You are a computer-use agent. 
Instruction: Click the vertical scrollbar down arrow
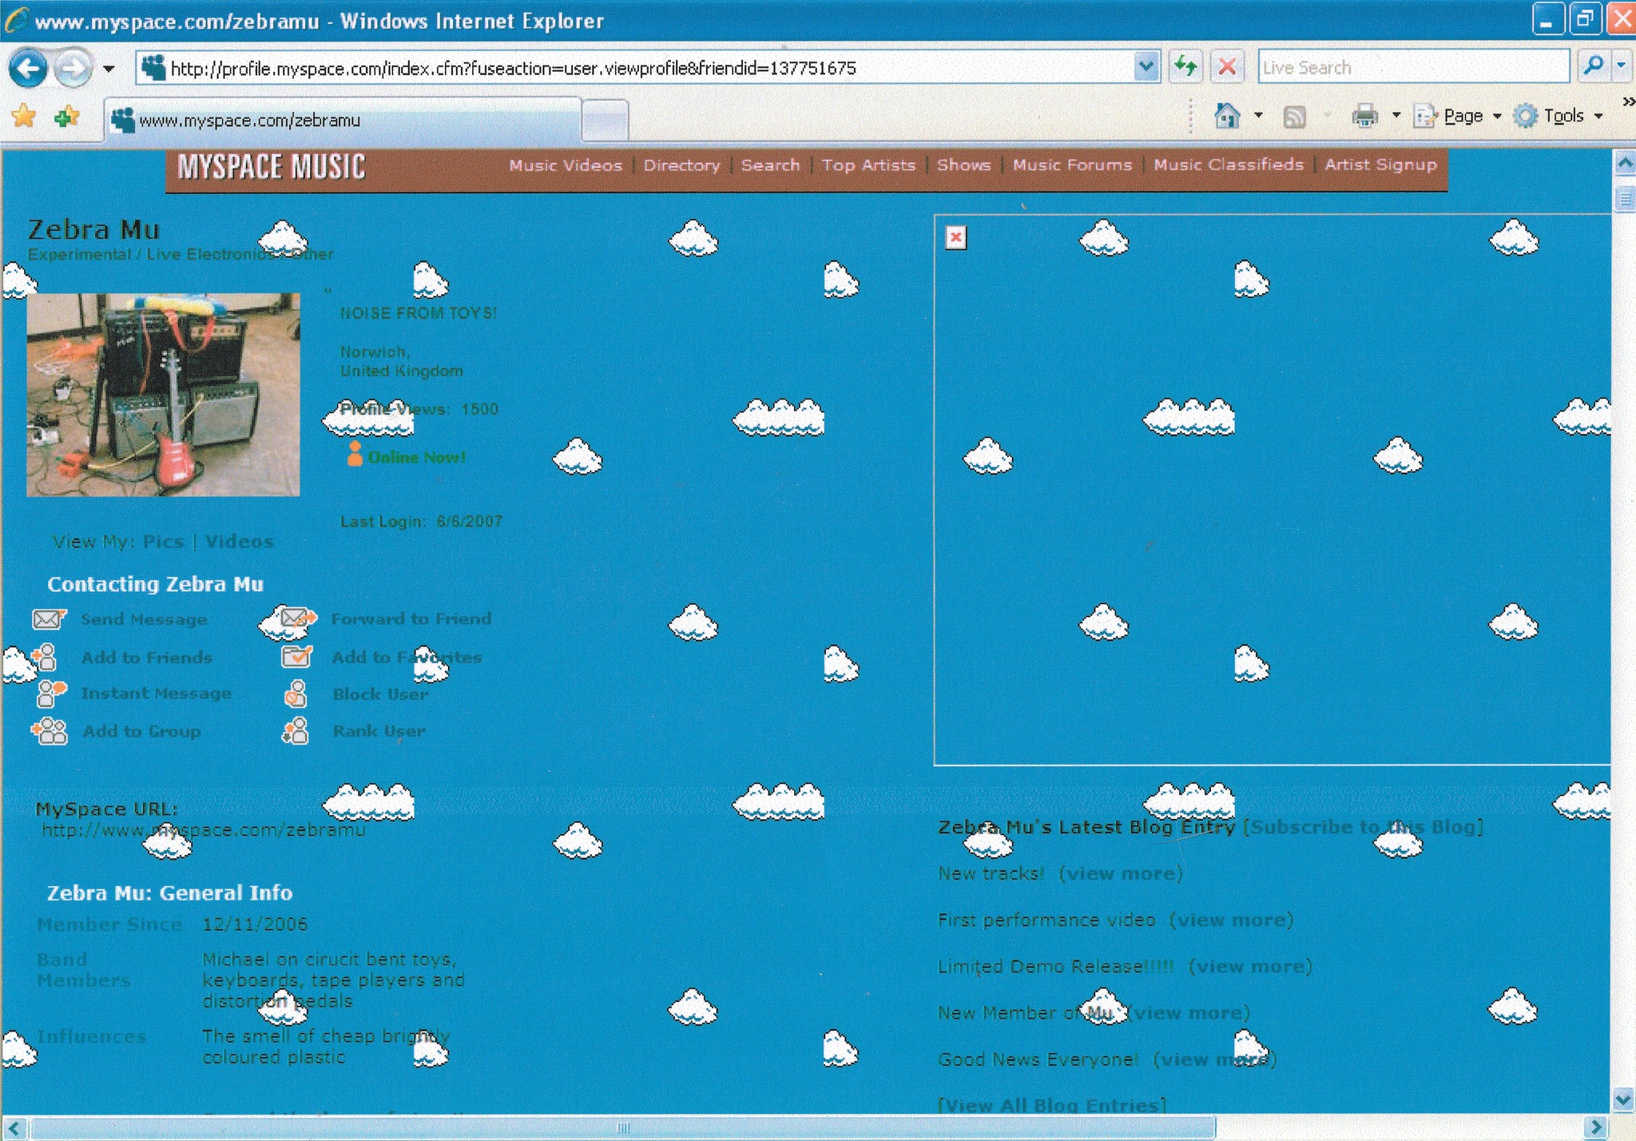click(x=1624, y=1099)
